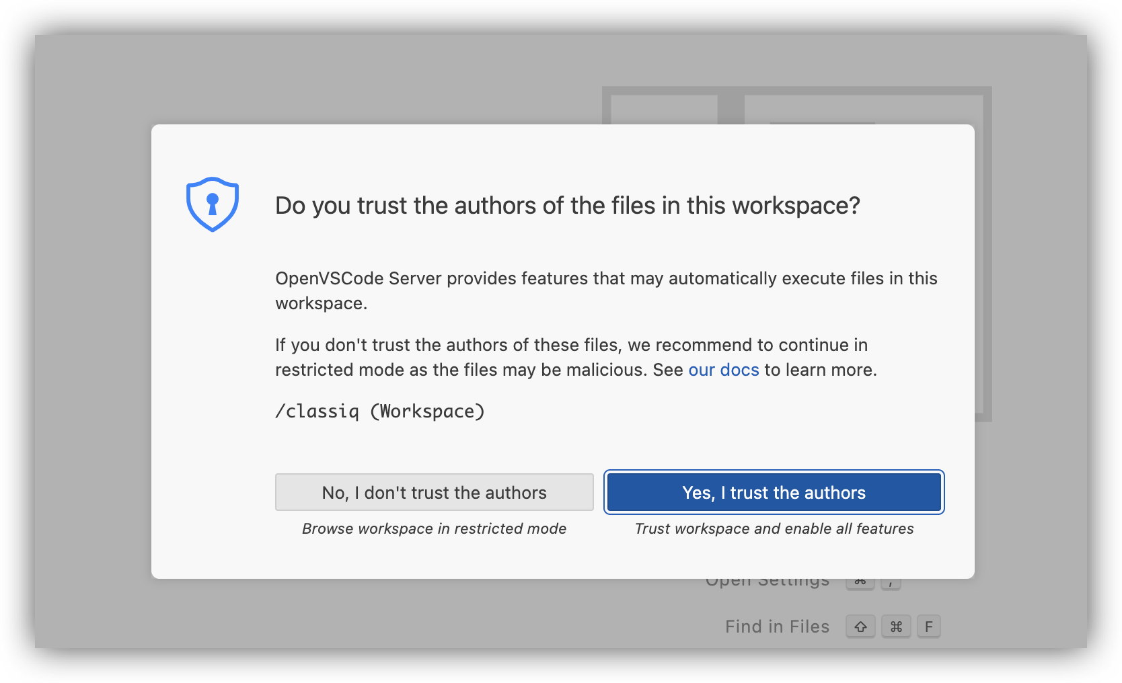Click No, I don't trust the authors
Screen dimensions: 1122x683
434,492
